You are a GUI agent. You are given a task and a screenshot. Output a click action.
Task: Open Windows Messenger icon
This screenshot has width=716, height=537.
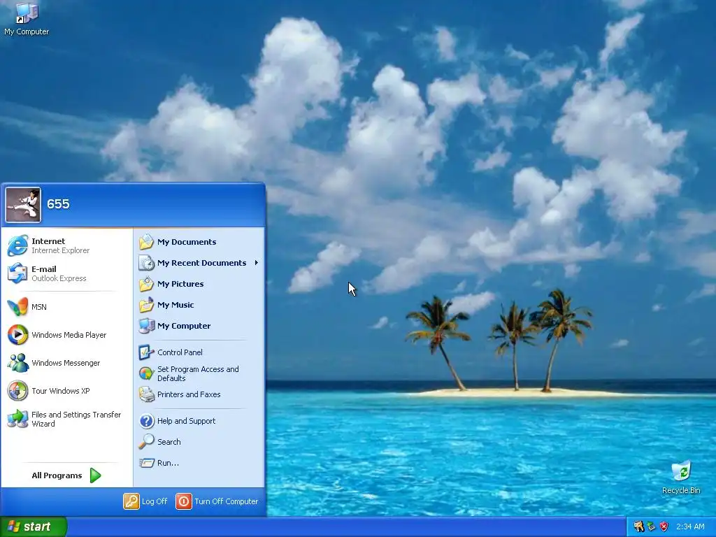point(17,363)
